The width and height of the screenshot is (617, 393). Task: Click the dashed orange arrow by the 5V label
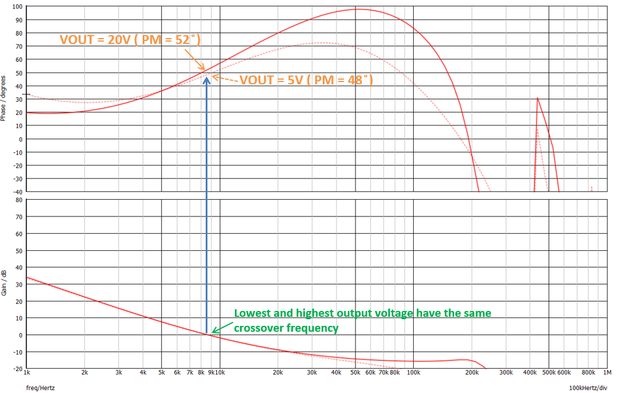point(225,78)
